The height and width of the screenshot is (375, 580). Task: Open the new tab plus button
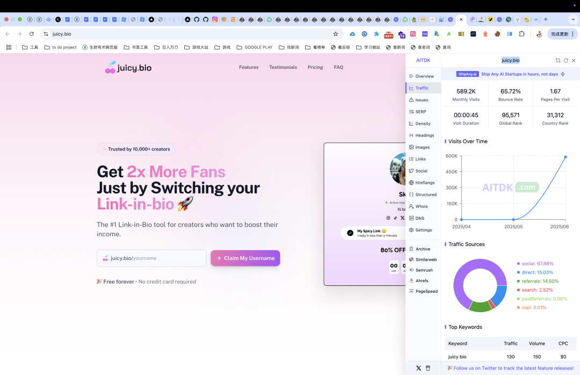tap(546, 19)
